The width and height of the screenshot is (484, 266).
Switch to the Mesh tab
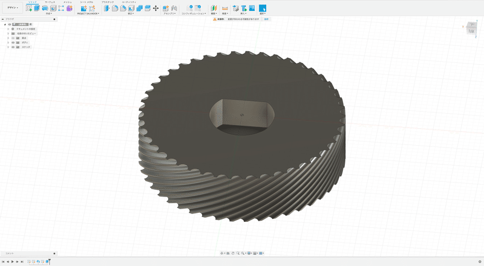(x=68, y=2)
